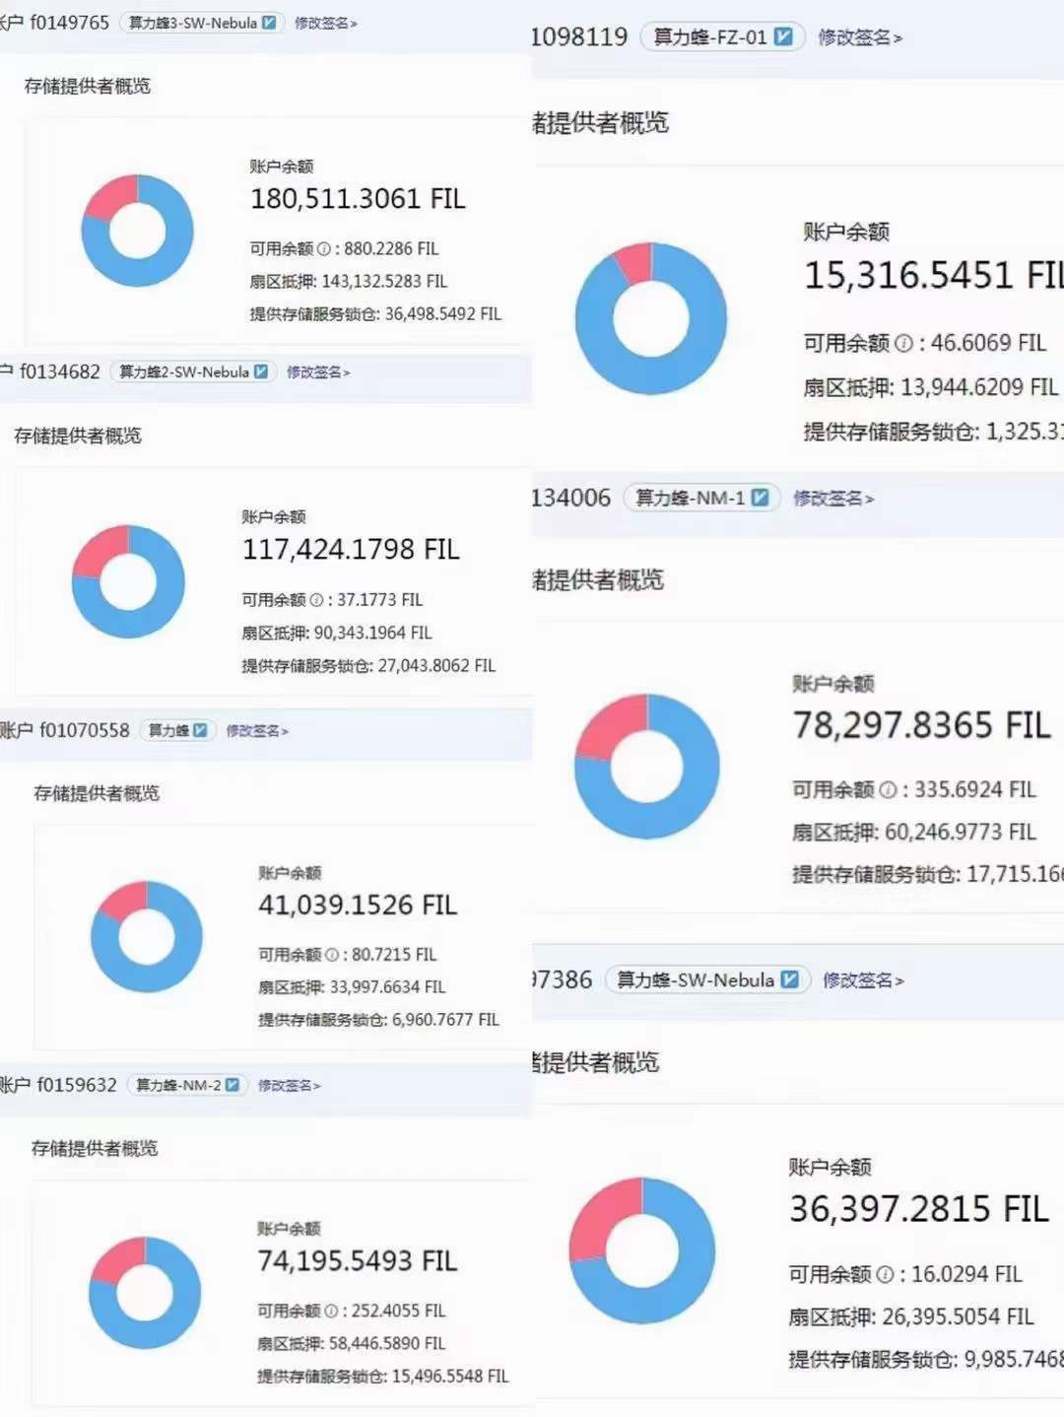Select the 算力蜂-NM-2 name tag
This screenshot has height=1417, width=1064.
click(187, 1085)
